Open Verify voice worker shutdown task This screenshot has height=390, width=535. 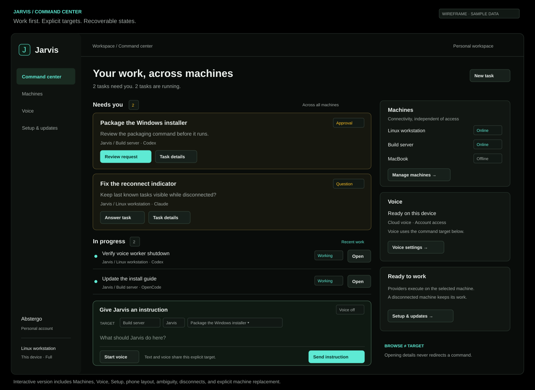tap(359, 256)
